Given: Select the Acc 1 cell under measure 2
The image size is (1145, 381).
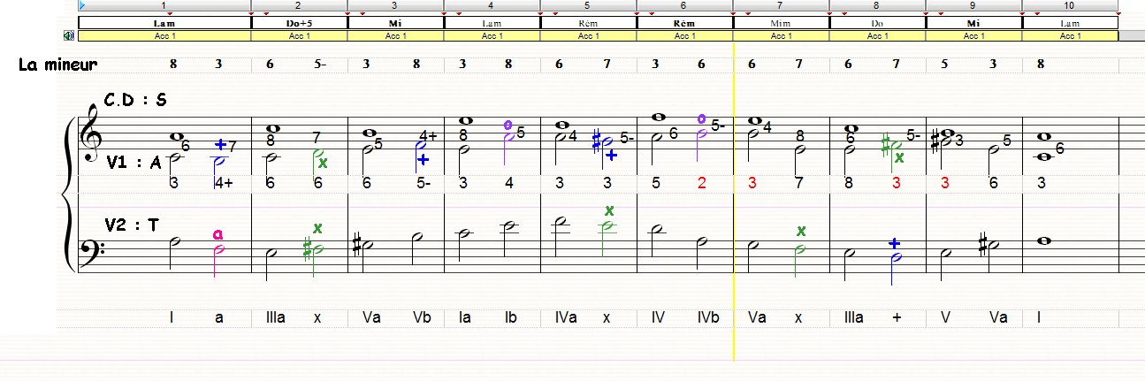Looking at the screenshot, I should click(x=300, y=36).
